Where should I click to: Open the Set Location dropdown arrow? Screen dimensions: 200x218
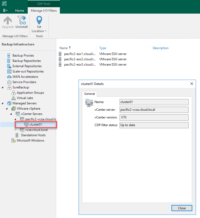tap(46, 31)
